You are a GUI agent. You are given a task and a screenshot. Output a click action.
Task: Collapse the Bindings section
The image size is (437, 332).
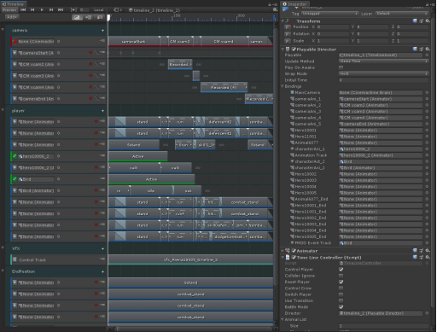(x=283, y=86)
